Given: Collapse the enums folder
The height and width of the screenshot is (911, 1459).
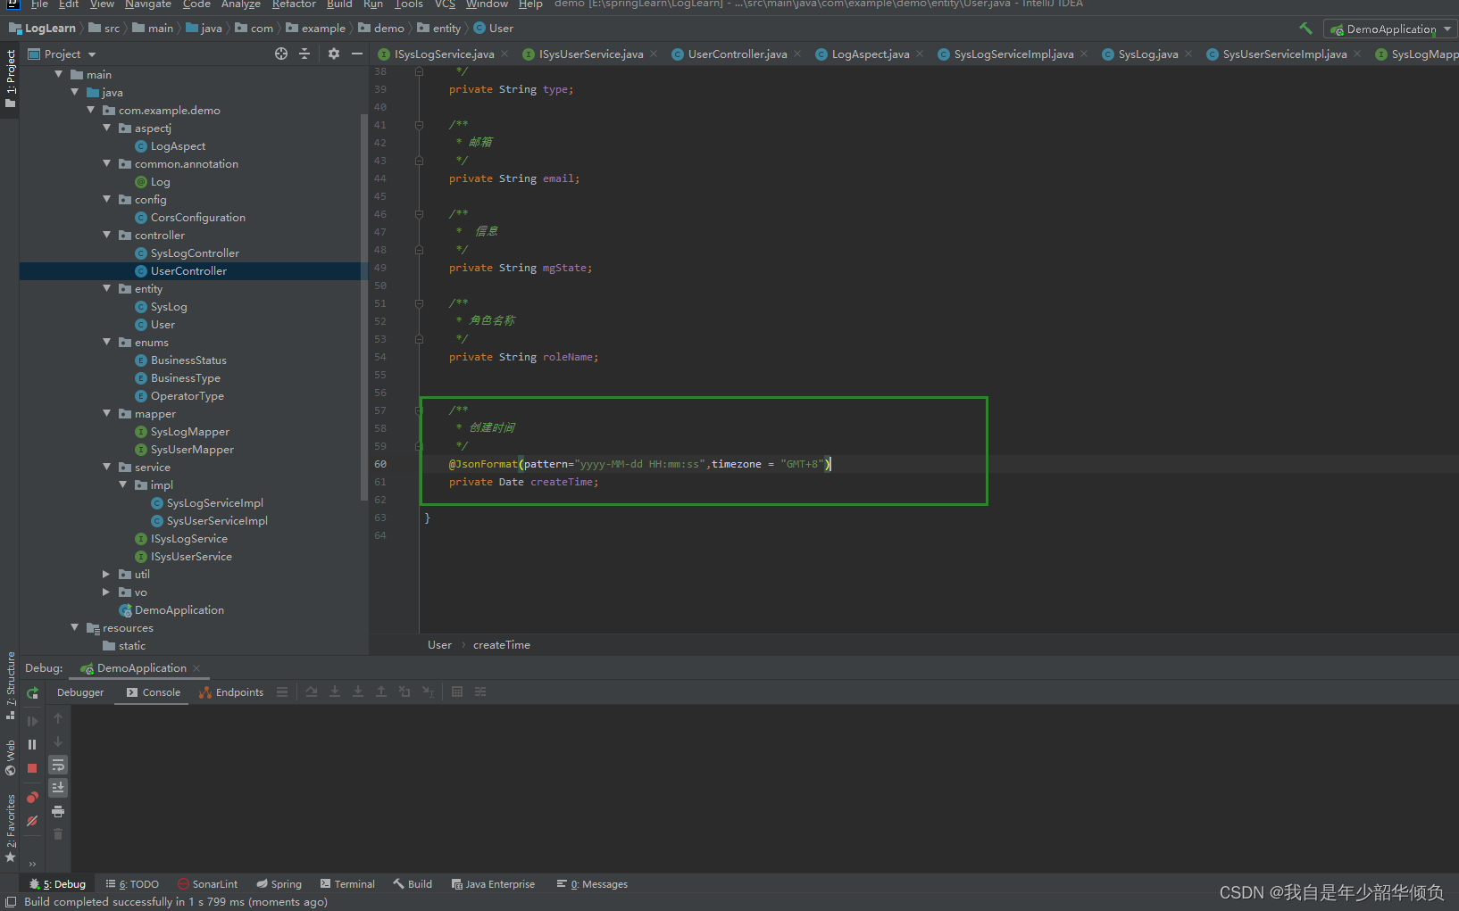Looking at the screenshot, I should point(107,342).
